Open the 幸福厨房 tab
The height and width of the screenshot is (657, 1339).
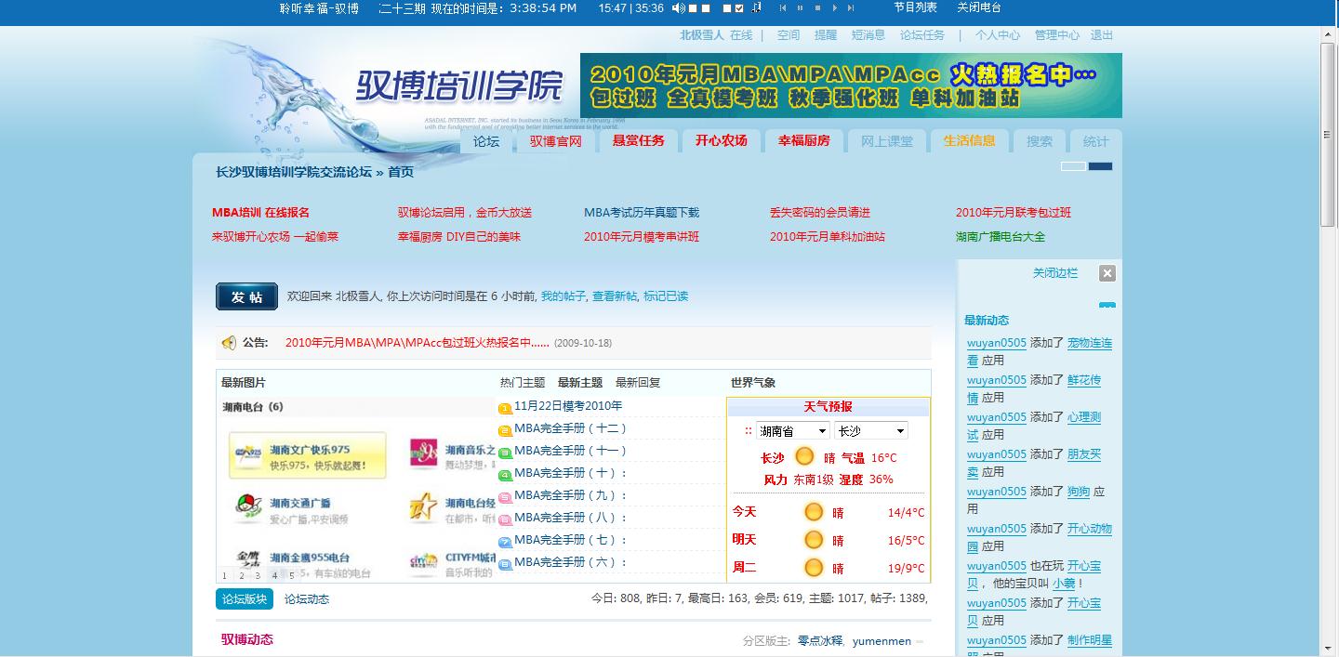pyautogui.click(x=804, y=141)
